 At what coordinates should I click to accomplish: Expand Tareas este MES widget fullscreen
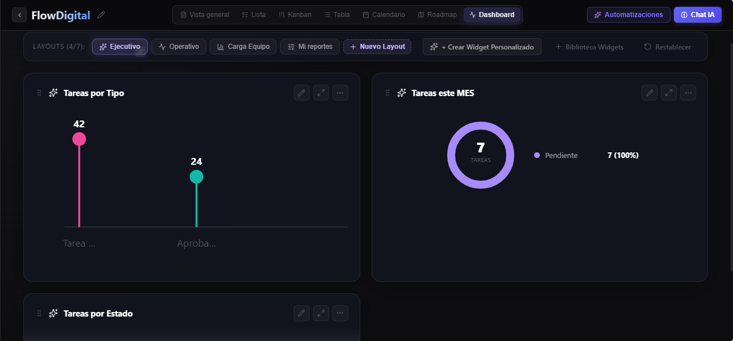pyautogui.click(x=669, y=93)
